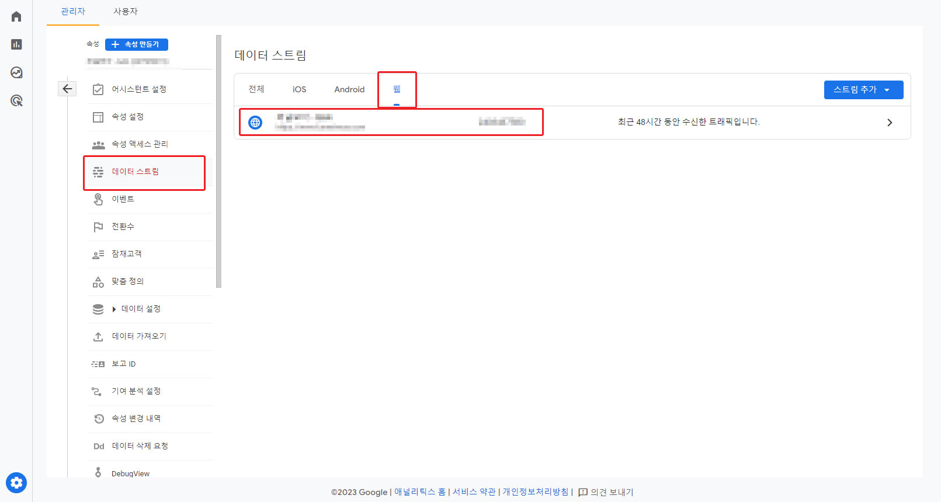The height and width of the screenshot is (502, 941).
Task: Select the 전체 stream tab
Action: pyautogui.click(x=256, y=89)
